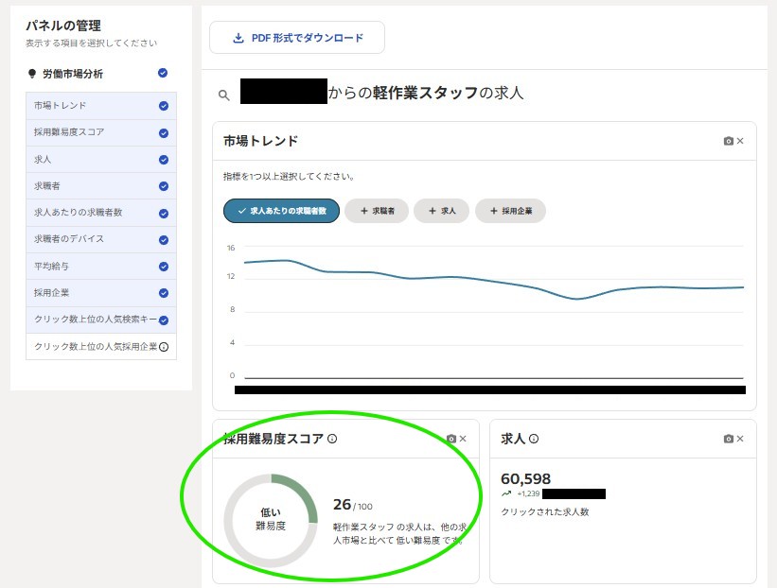777x588 pixels.
Task: Click the camera icon on 求人 panel
Action: coord(728,439)
